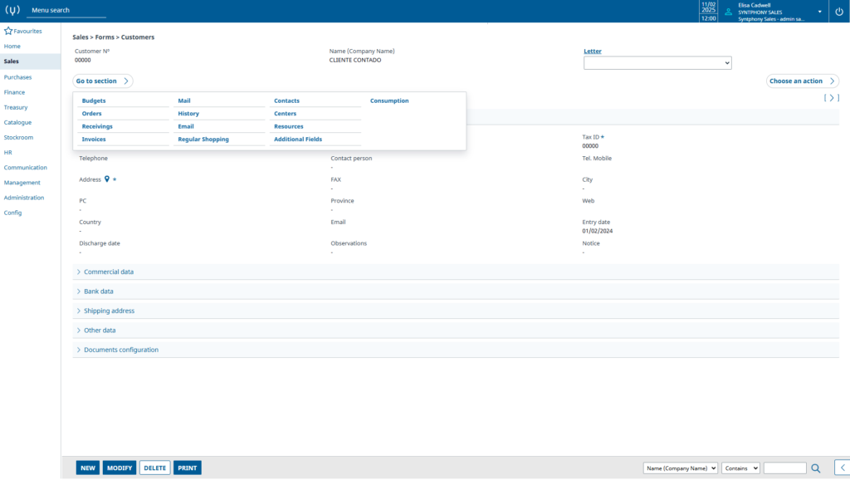
Task: Click the MODIFY button
Action: pyautogui.click(x=120, y=468)
